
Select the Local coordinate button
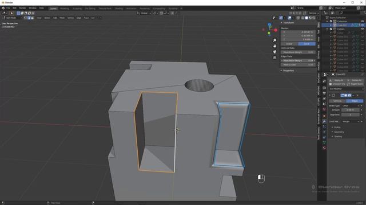(x=307, y=44)
